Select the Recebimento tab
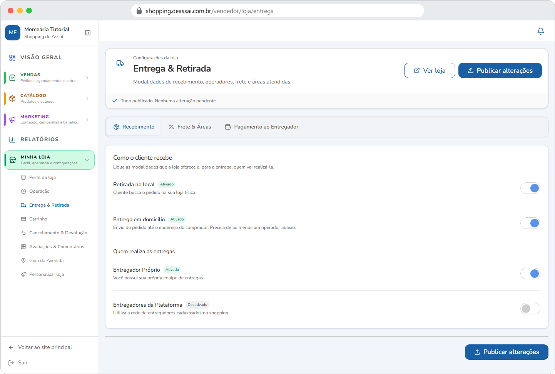This screenshot has height=374, width=555. [x=134, y=127]
